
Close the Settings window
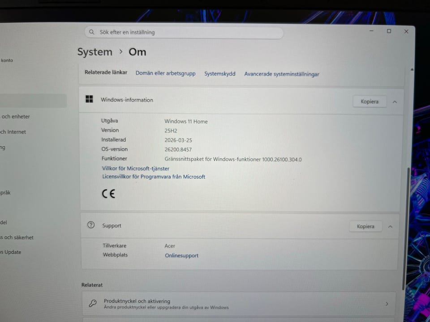406,31
